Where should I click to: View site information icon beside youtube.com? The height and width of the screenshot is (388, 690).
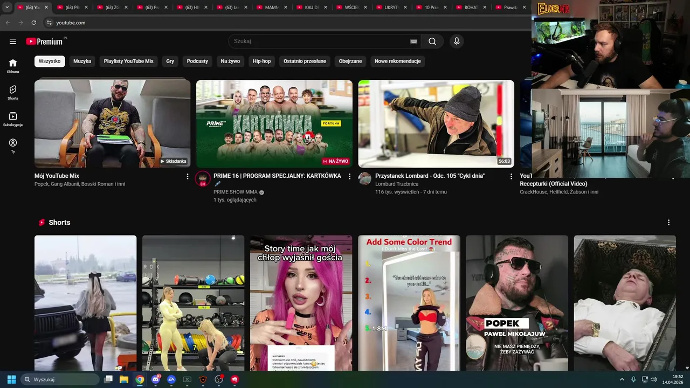point(49,23)
